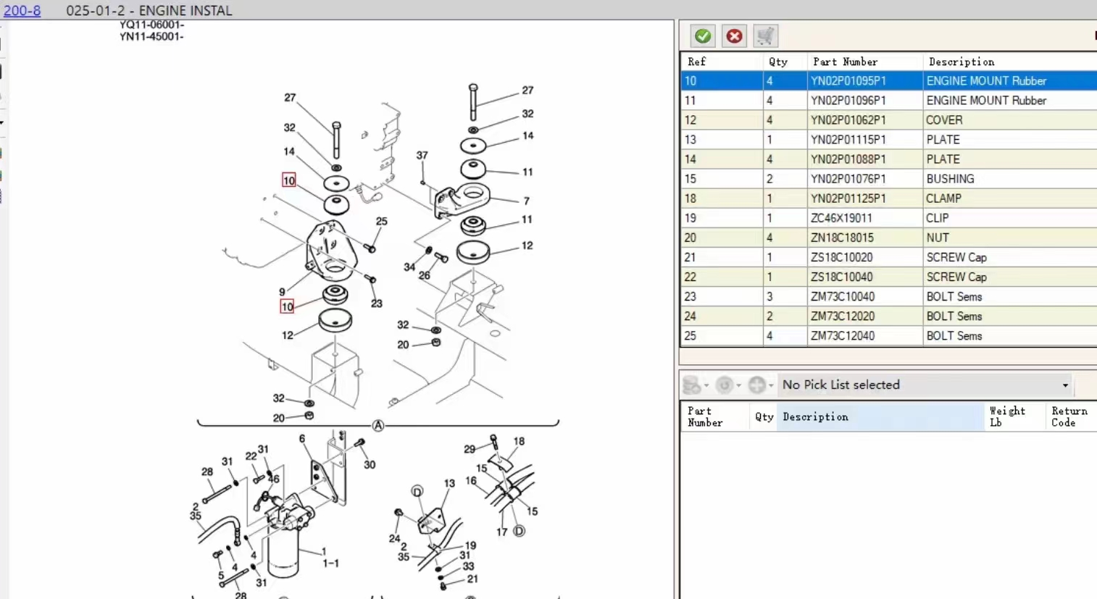This screenshot has height=599, width=1097.
Task: Open the 200-8 link
Action: click(x=22, y=10)
